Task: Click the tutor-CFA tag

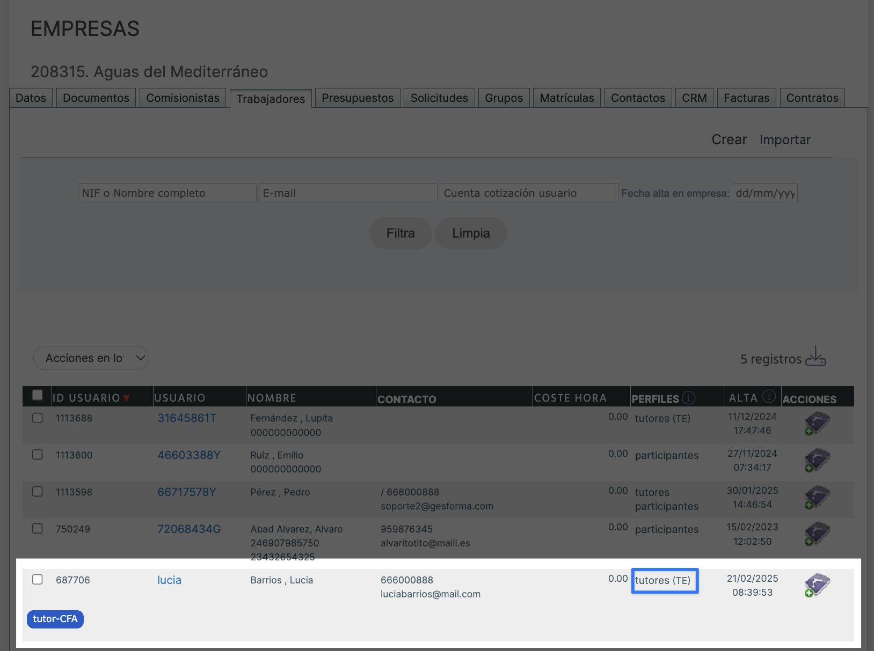Action: point(55,619)
